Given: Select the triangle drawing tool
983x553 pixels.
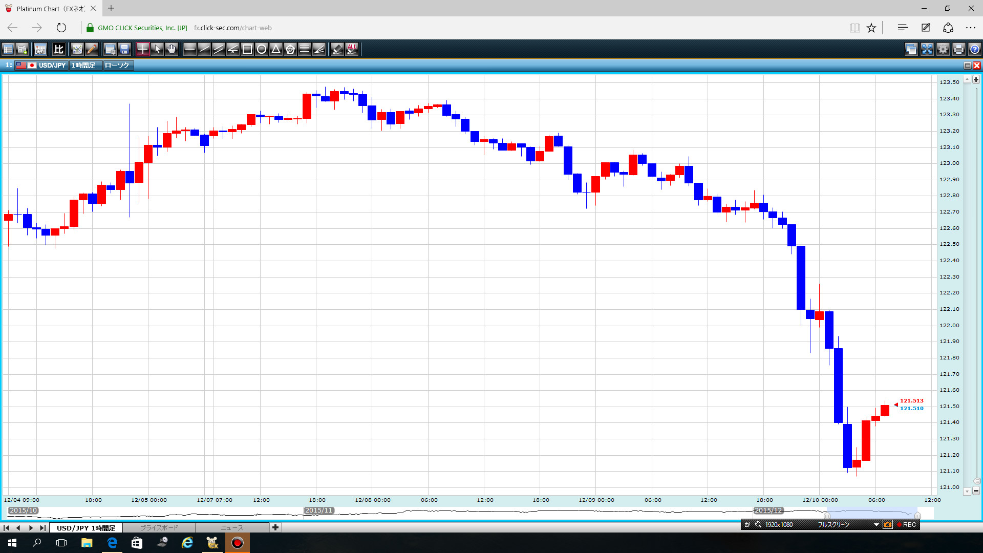Looking at the screenshot, I should pyautogui.click(x=276, y=49).
